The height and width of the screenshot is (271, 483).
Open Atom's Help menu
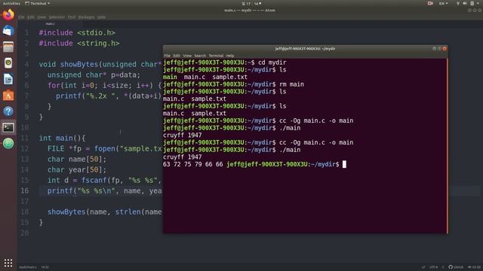click(102, 17)
